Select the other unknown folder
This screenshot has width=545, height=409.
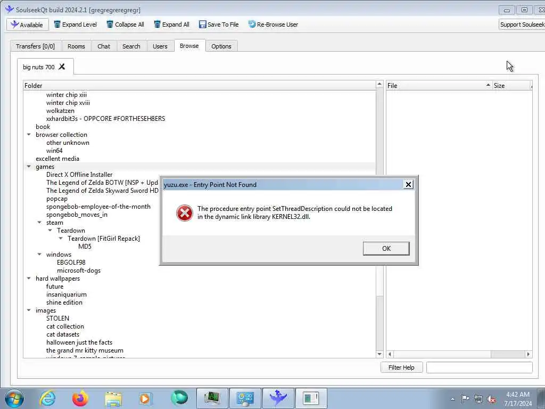coord(68,143)
